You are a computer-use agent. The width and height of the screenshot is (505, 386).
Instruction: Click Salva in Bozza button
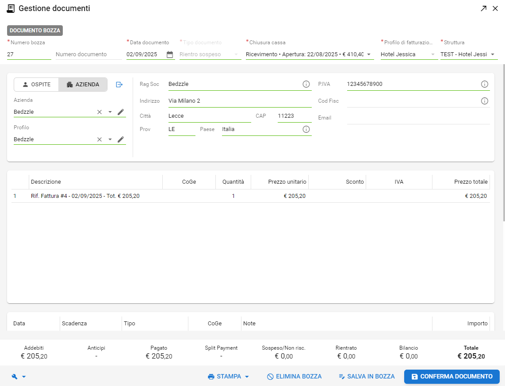tap(367, 377)
